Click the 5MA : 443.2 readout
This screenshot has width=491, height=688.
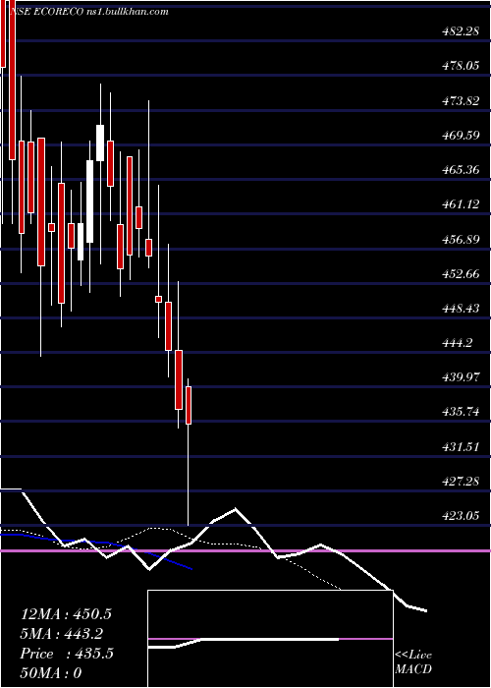63,633
